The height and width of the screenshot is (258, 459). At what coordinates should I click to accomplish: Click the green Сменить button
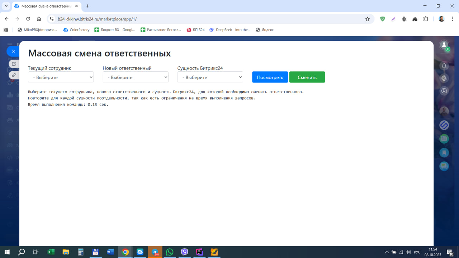click(307, 77)
